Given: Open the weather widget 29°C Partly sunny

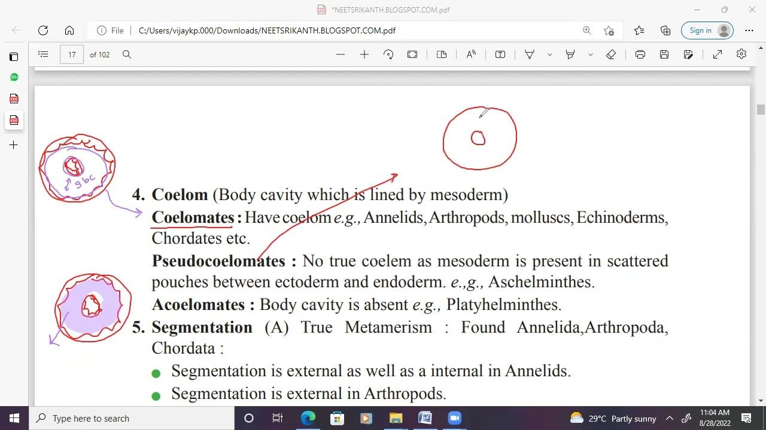Looking at the screenshot, I should click(613, 418).
